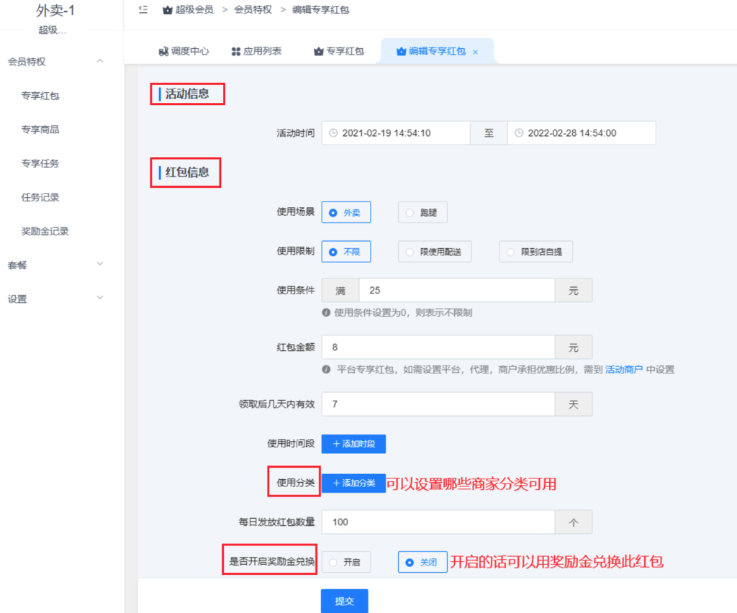Expand the 套餐 sidebar menu
This screenshot has width=737, height=613.
click(x=99, y=265)
